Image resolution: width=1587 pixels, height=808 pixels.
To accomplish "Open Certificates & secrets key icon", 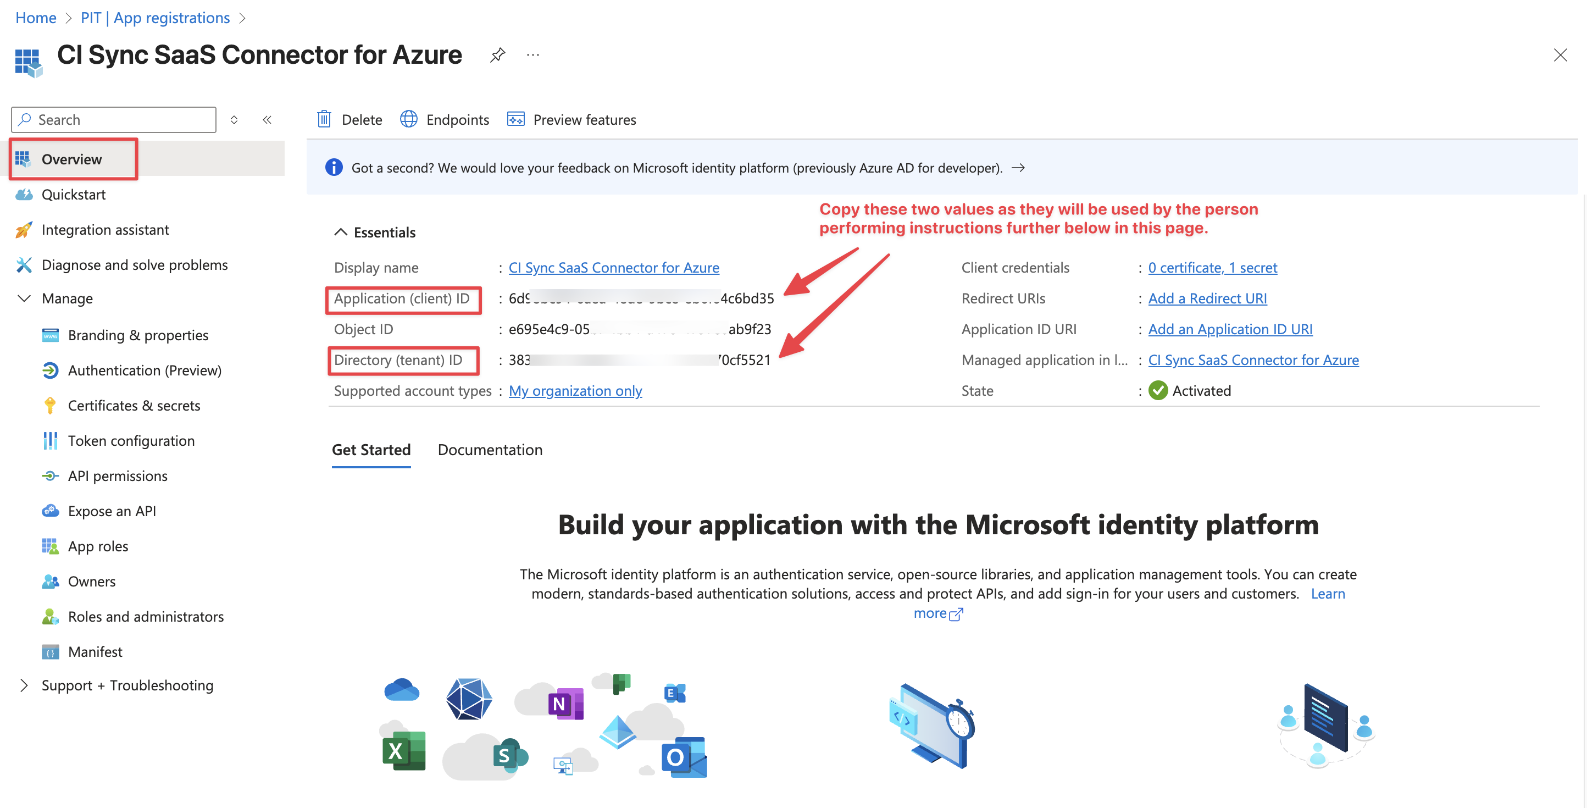I will [x=51, y=406].
